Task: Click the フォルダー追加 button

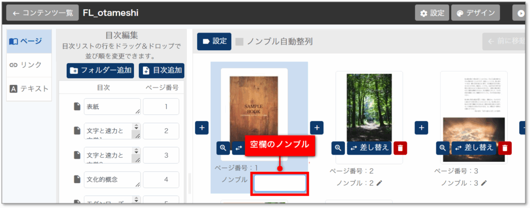Action: click(100, 70)
